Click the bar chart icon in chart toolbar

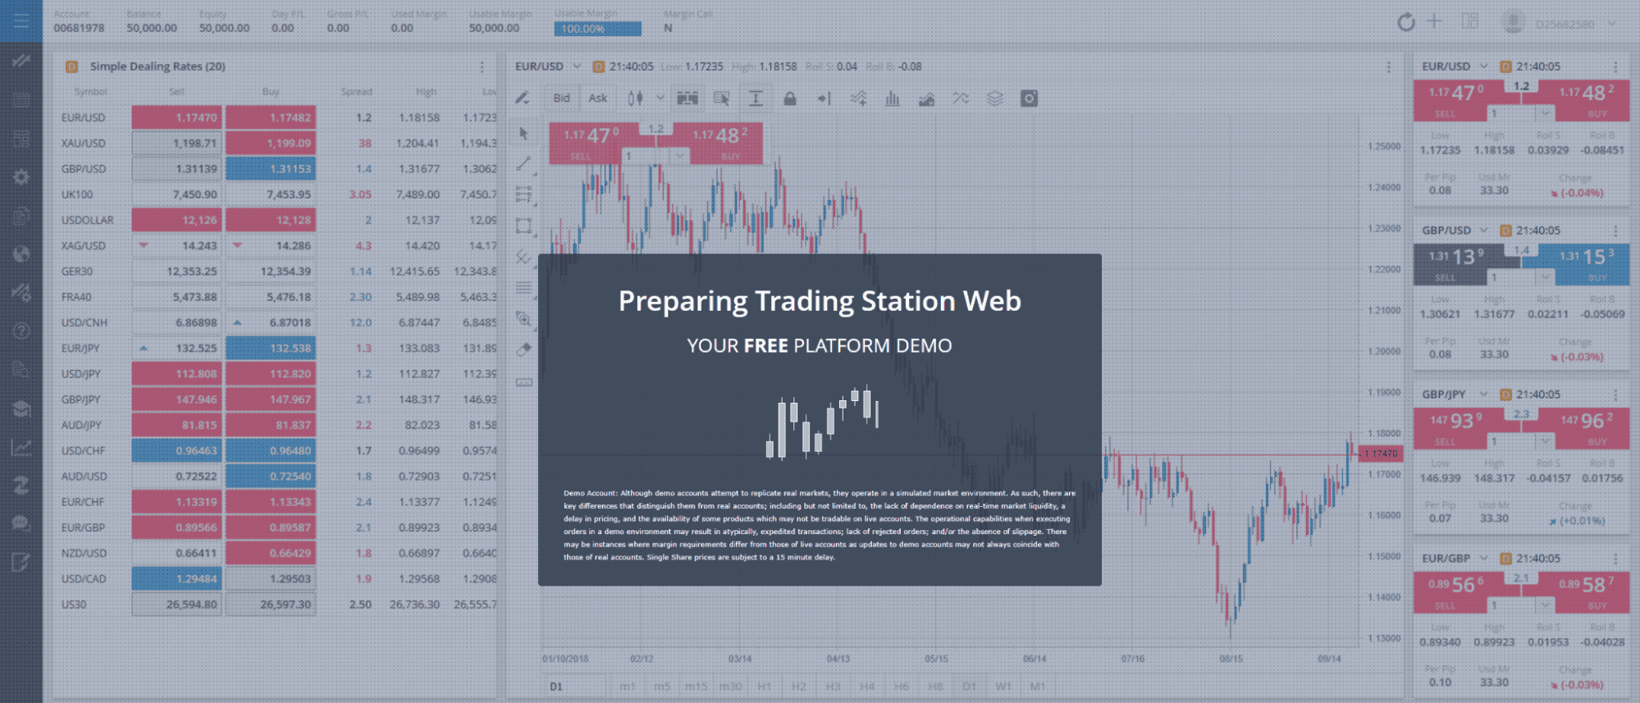click(x=893, y=98)
